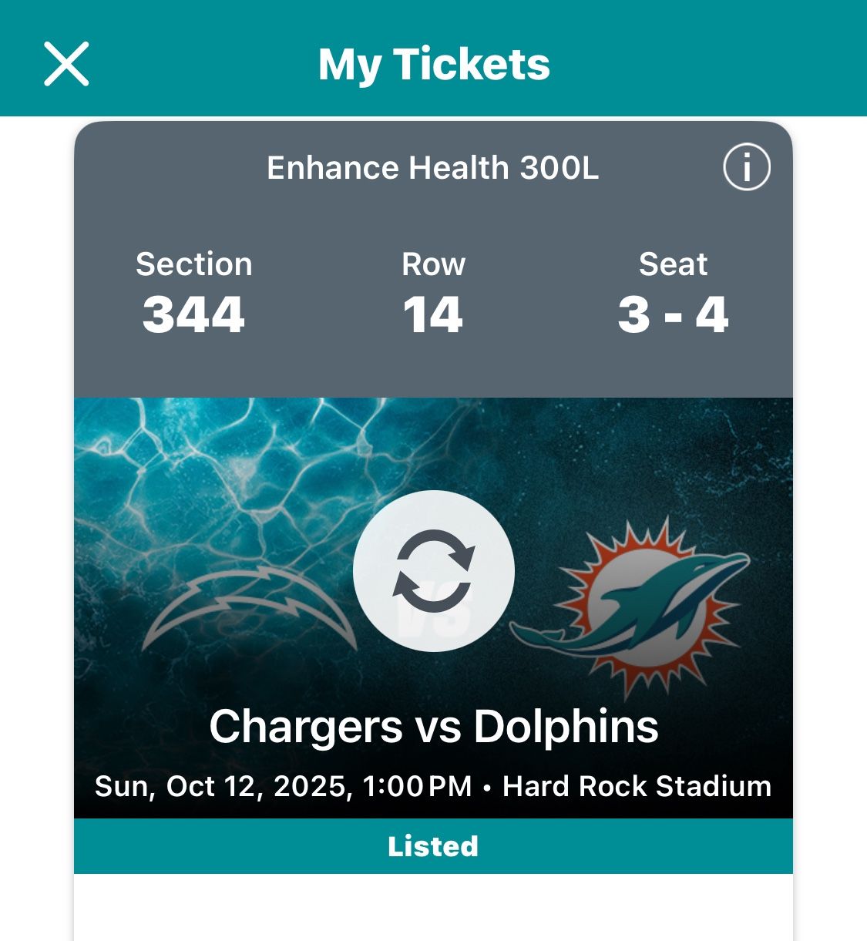The height and width of the screenshot is (941, 867).
Task: Click the My Tickets header title
Action: (434, 64)
